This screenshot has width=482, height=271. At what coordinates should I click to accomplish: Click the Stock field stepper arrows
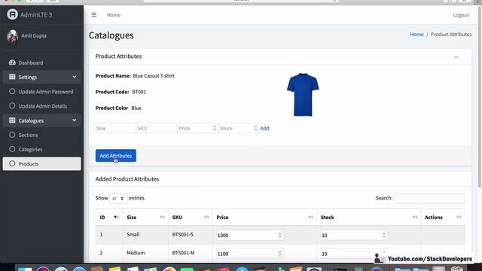[255, 128]
